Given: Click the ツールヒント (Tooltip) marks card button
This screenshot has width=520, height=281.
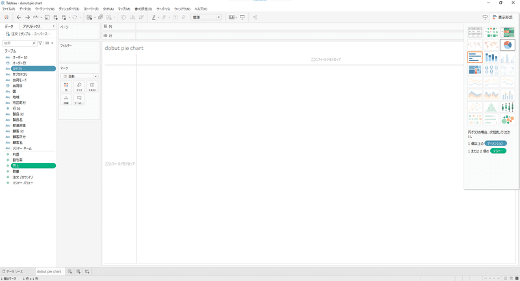Looking at the screenshot, I should 79,100.
